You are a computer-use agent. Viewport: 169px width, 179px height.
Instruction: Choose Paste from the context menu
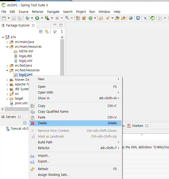coord(75,117)
